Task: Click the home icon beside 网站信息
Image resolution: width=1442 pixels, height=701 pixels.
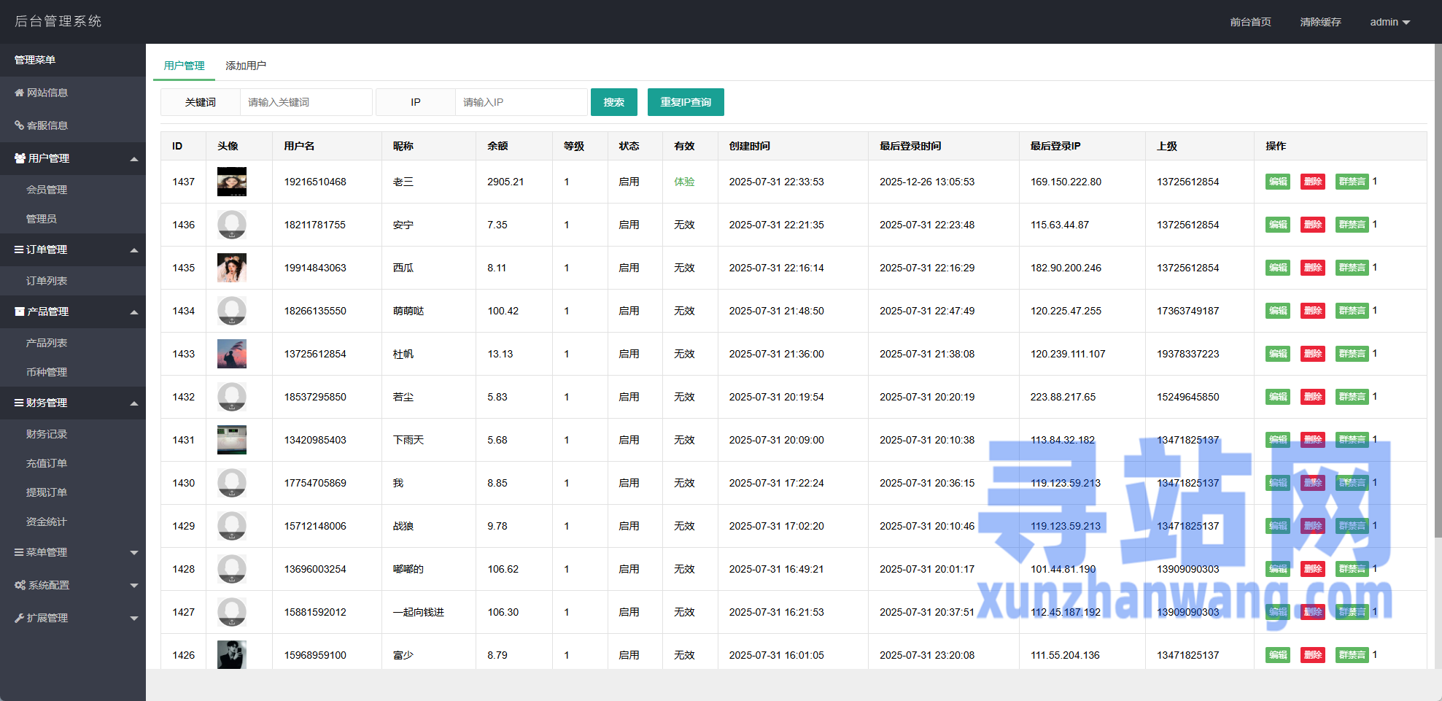Action: (x=19, y=93)
